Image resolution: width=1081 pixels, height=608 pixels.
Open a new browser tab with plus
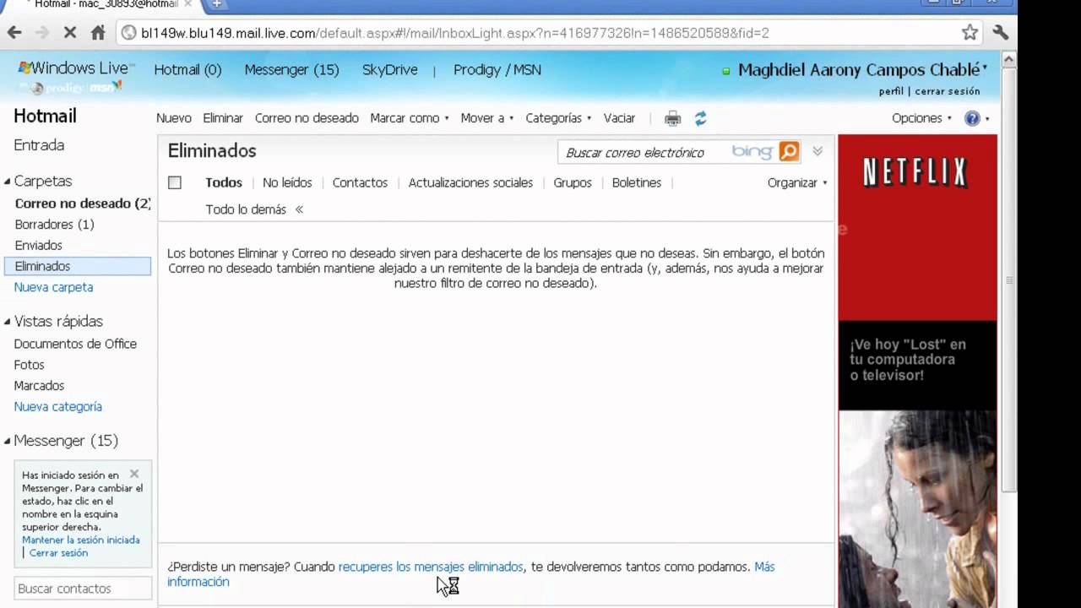pyautogui.click(x=217, y=4)
